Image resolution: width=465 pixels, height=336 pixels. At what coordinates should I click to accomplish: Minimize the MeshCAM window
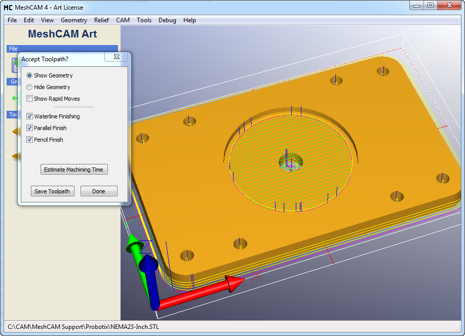[x=417, y=6]
